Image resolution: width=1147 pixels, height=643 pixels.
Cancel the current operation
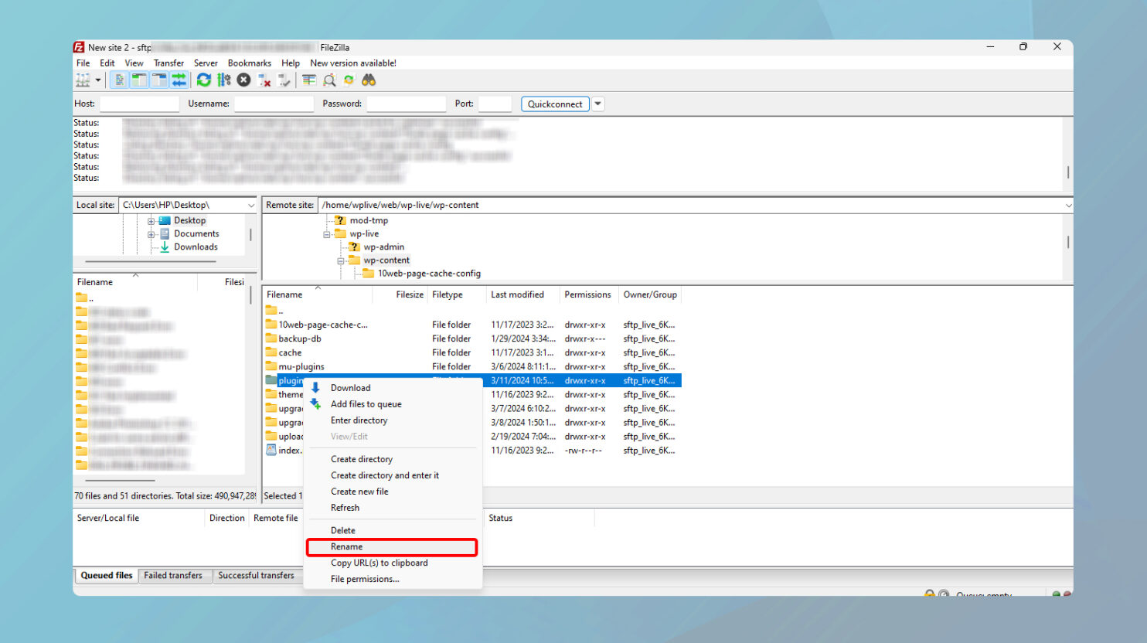tap(243, 80)
